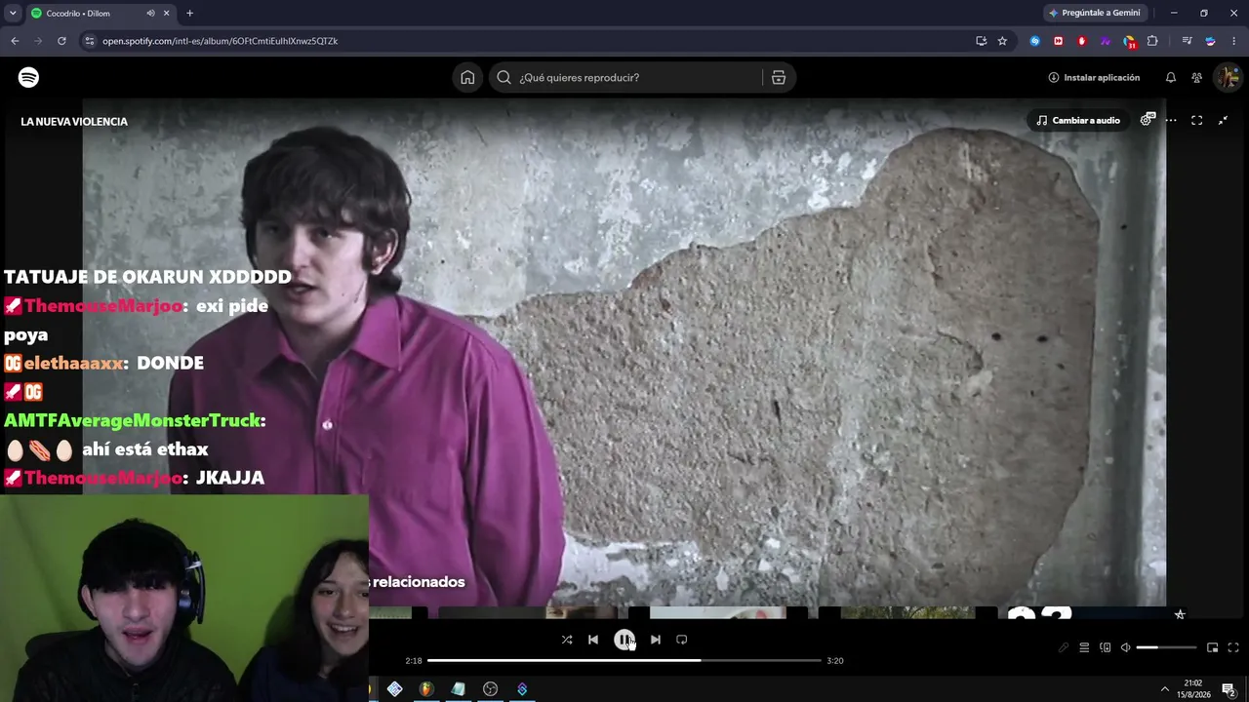This screenshot has height=702, width=1249.
Task: Go to Spotify Home via house icon
Action: coord(467,77)
